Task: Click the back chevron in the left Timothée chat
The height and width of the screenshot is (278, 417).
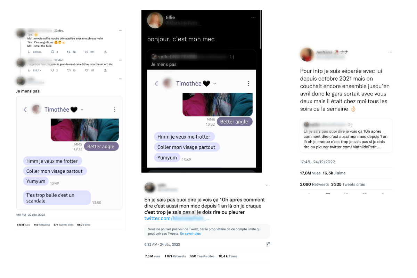Action: coord(25,109)
